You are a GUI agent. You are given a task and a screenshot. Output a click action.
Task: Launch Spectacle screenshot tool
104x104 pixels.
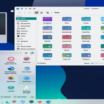[x=27, y=80]
